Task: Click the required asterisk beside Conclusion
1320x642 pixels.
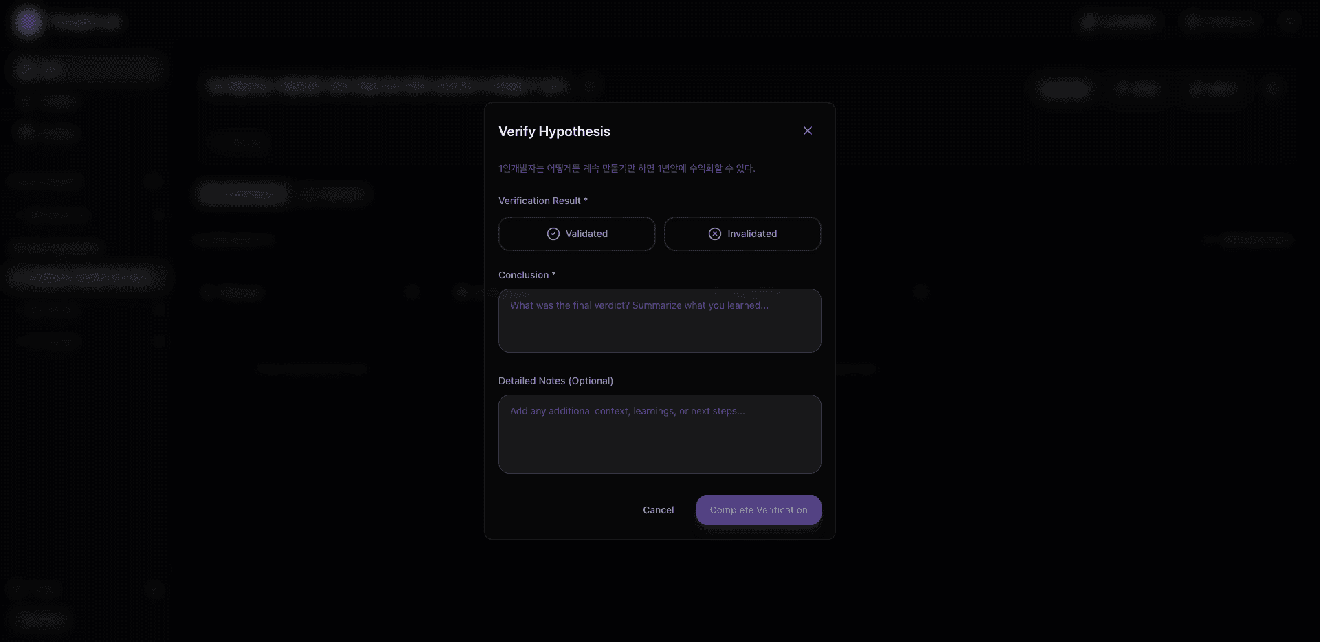Action: coord(553,274)
